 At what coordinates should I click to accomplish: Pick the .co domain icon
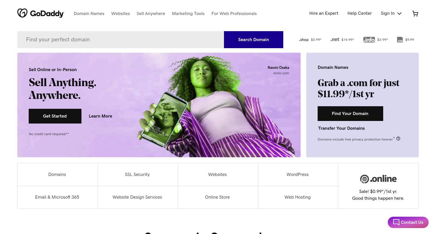[400, 40]
